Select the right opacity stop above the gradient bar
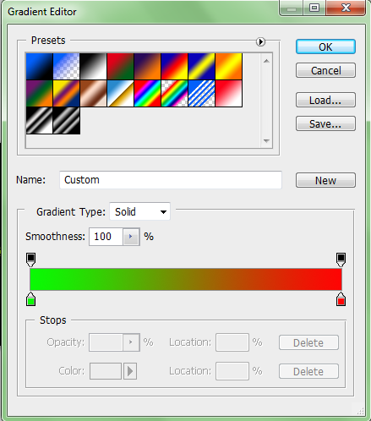This screenshot has height=421, width=371. [x=341, y=260]
